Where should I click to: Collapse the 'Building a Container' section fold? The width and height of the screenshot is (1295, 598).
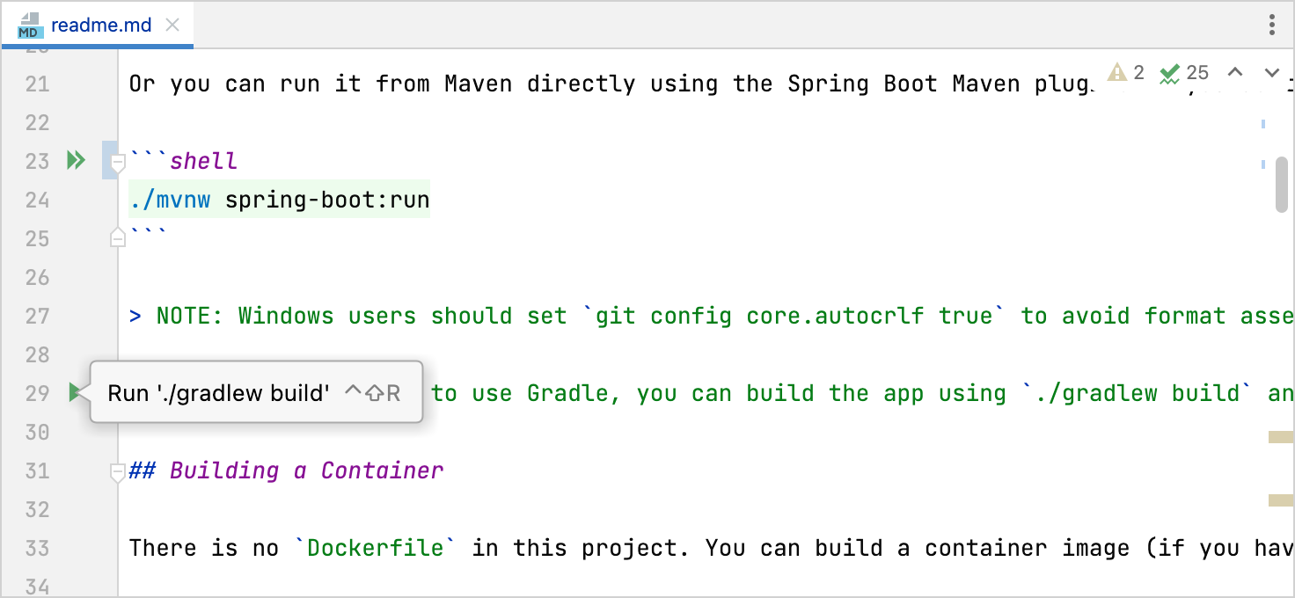(x=116, y=472)
